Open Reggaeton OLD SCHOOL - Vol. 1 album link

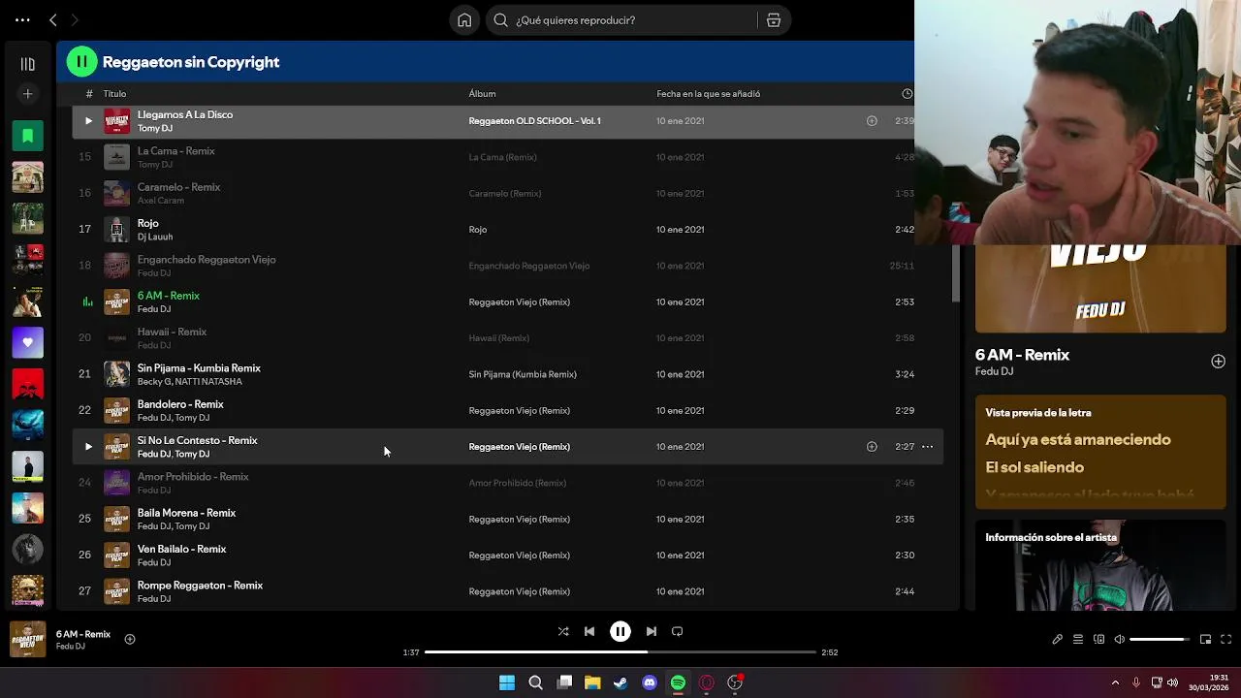click(534, 121)
